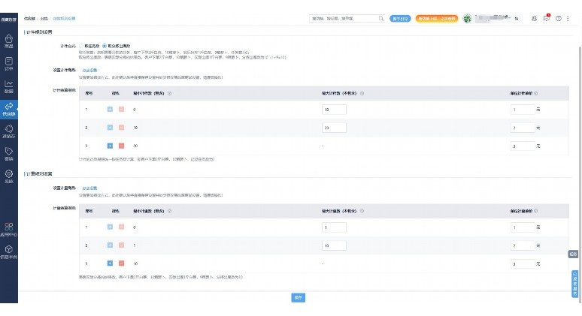
Task: Add a tier after weight rule row 3
Action: pos(110,263)
